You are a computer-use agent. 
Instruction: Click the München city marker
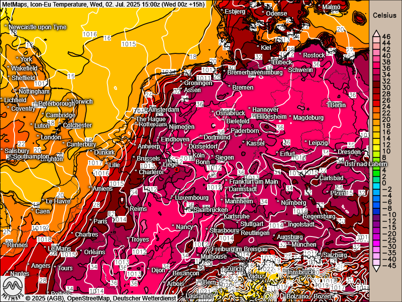[288, 244]
